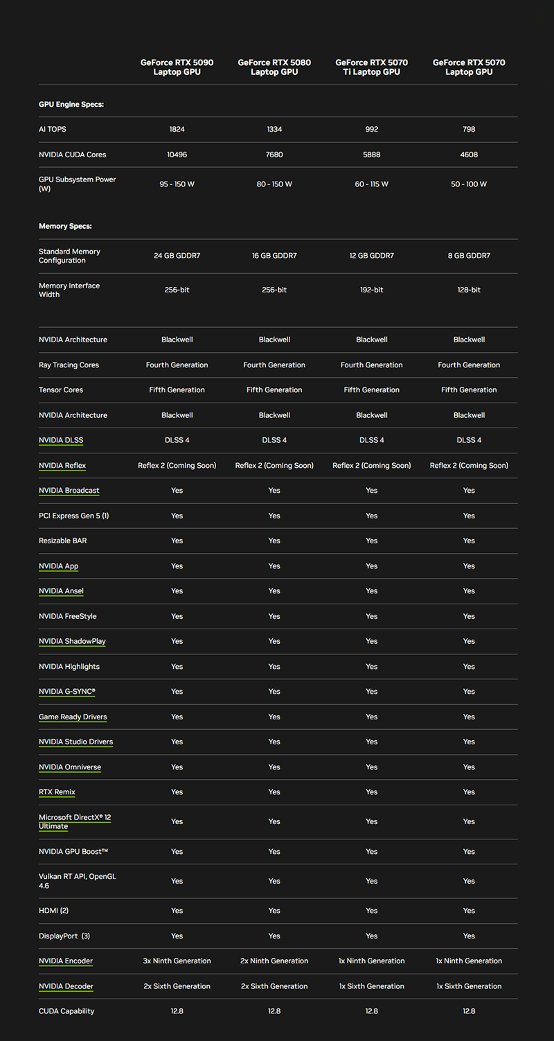Screen dimensions: 554x1041
Task: Select the 5888 CUDA cores value
Action: click(x=372, y=155)
